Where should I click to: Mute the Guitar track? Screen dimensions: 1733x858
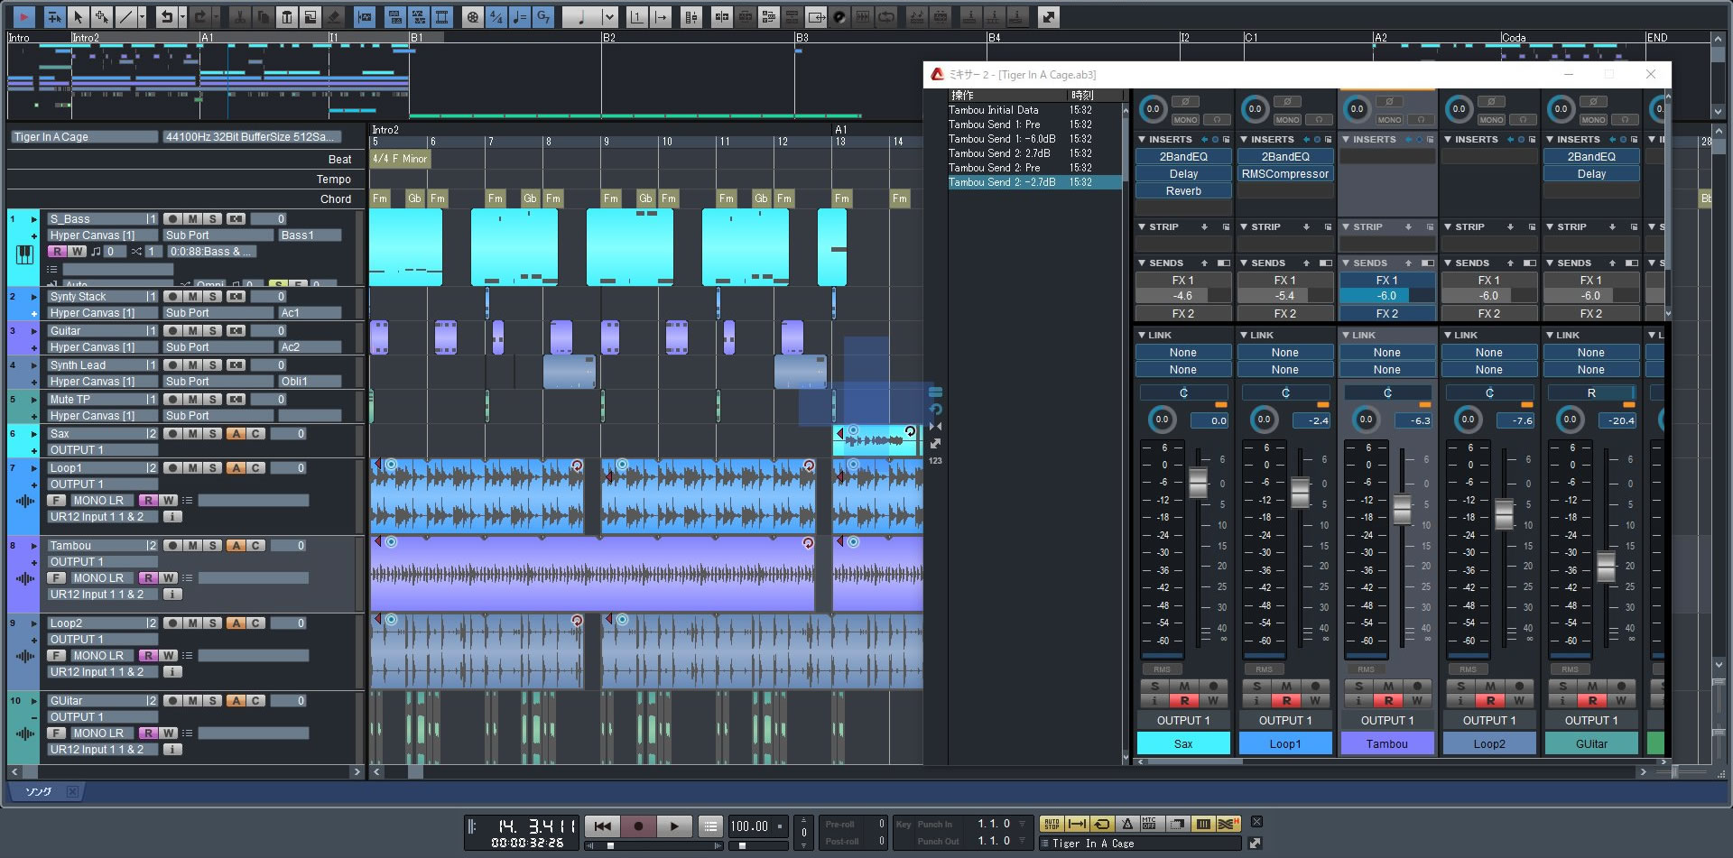(192, 331)
